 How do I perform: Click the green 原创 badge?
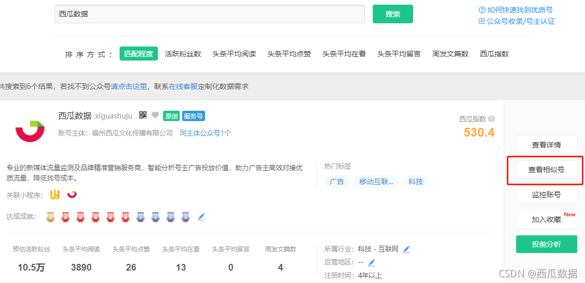(172, 116)
